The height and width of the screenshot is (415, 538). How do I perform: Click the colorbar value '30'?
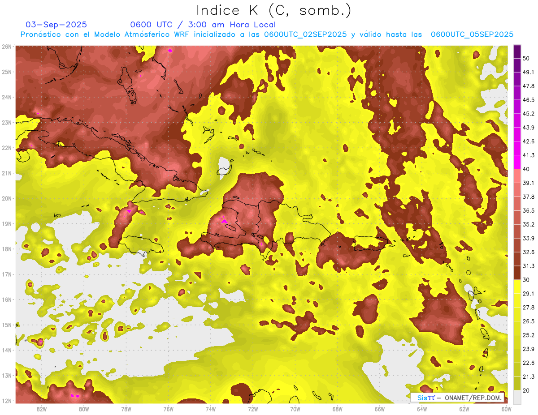click(526, 280)
